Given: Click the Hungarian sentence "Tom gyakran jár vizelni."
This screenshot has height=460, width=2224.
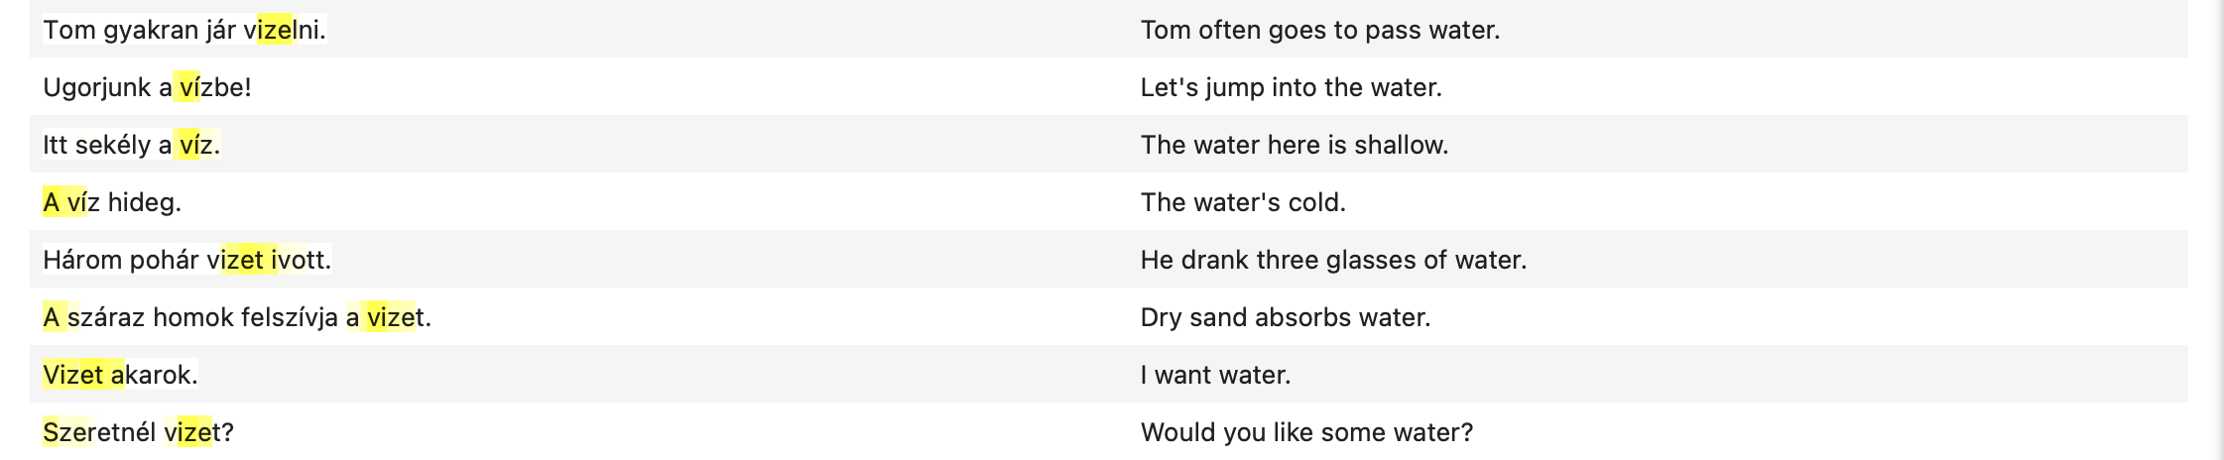Looking at the screenshot, I should pyautogui.click(x=185, y=30).
